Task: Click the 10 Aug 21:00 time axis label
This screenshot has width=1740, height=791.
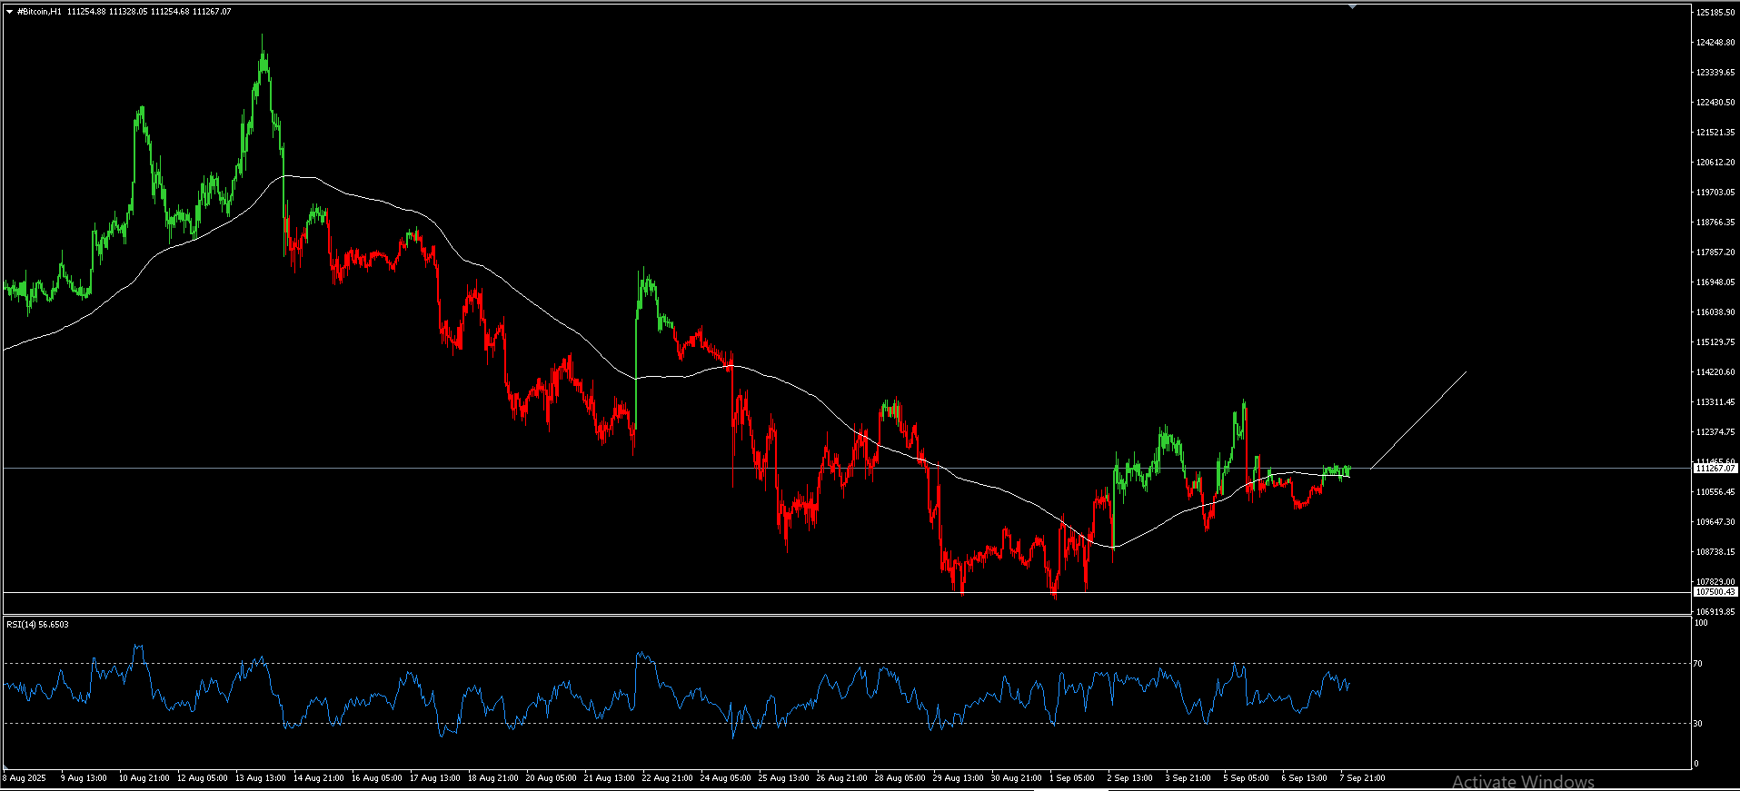Action: click(144, 778)
